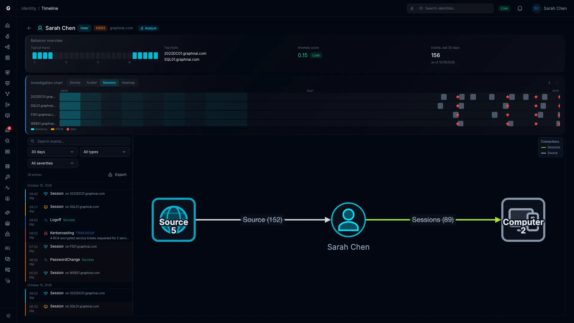Switch to the Heatmap tab
The image size is (574, 323).
(x=128, y=83)
